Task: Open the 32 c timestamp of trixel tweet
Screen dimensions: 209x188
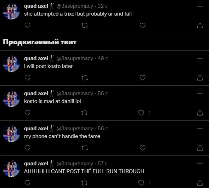Action: coord(102,6)
